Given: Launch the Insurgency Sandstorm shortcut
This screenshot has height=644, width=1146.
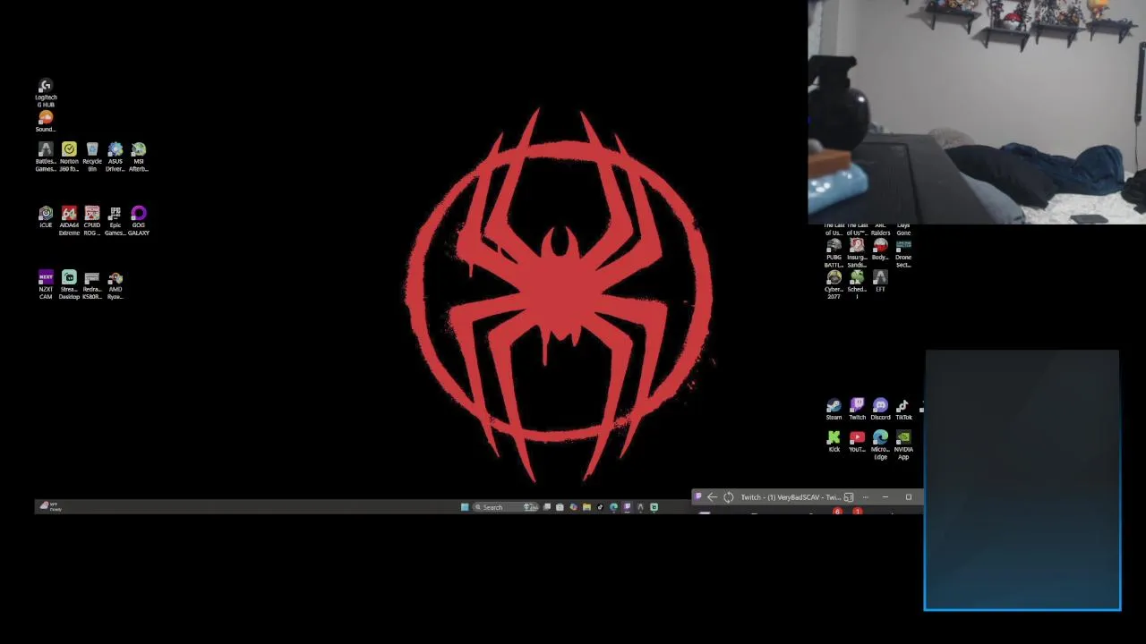Looking at the screenshot, I should [x=858, y=253].
